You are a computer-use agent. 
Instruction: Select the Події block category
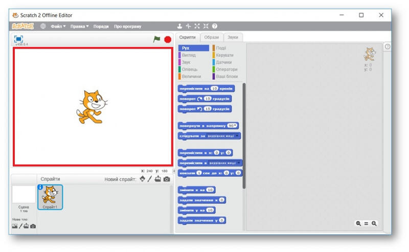click(227, 48)
